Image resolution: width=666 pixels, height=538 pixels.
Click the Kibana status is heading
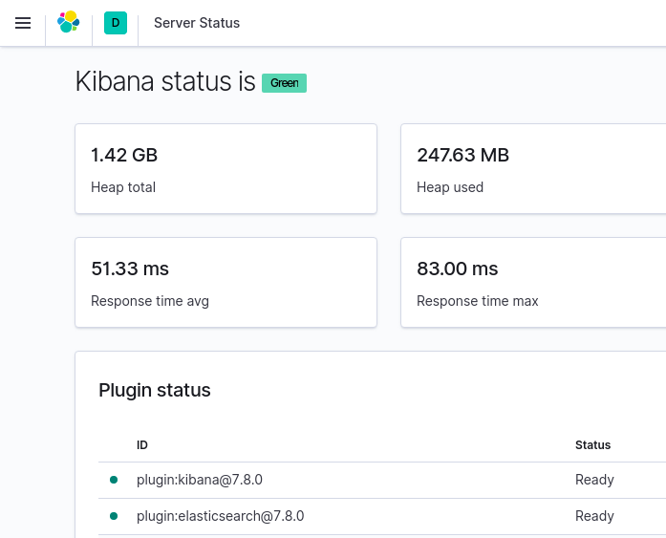click(165, 81)
